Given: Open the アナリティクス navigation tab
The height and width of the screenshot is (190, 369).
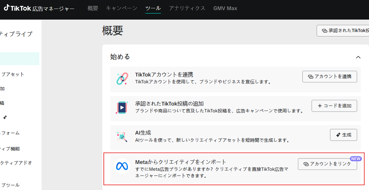Looking at the screenshot, I should [187, 8].
